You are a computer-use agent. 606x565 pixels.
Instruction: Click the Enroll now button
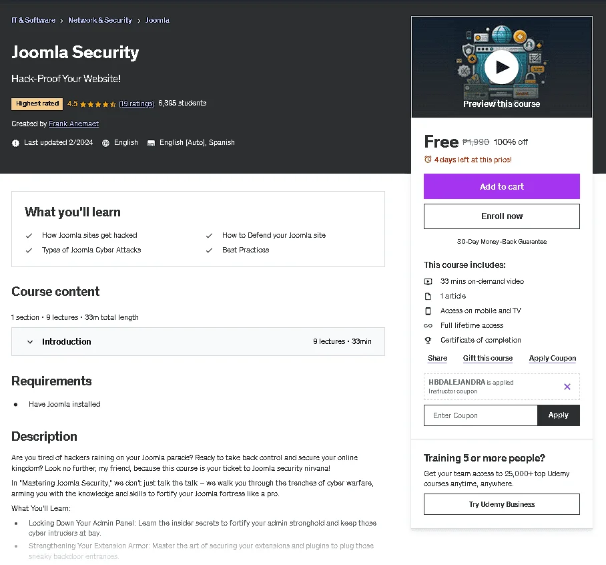coord(502,216)
